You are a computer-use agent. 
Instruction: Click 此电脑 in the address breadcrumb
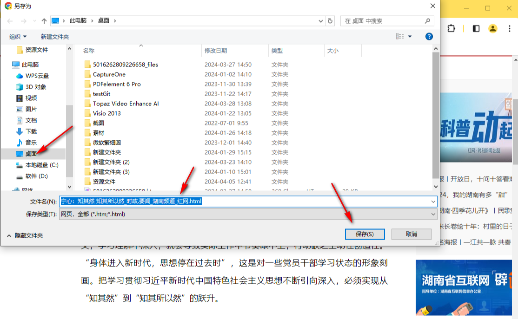[x=78, y=21]
